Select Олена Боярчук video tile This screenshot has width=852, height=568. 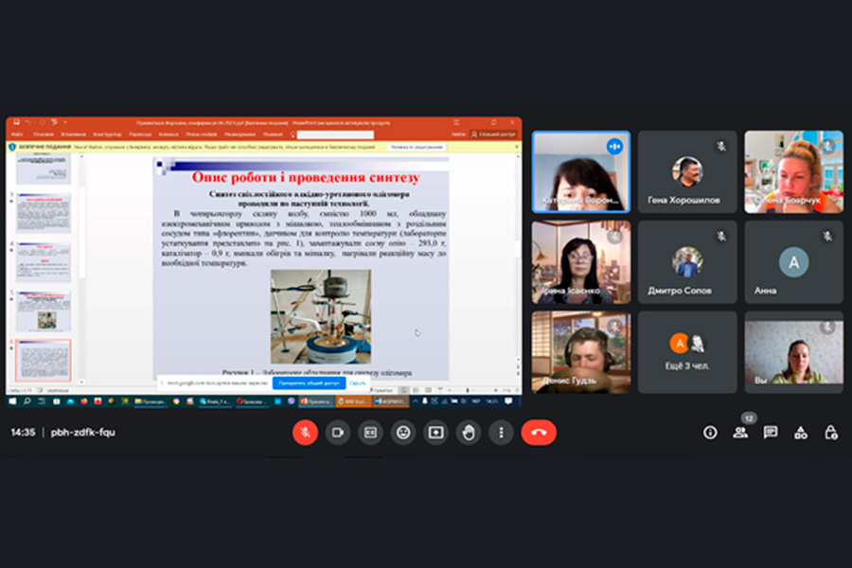(794, 171)
